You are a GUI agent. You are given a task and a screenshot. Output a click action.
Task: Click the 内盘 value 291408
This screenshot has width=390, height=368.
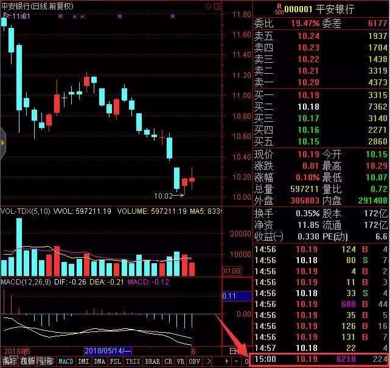(x=373, y=200)
